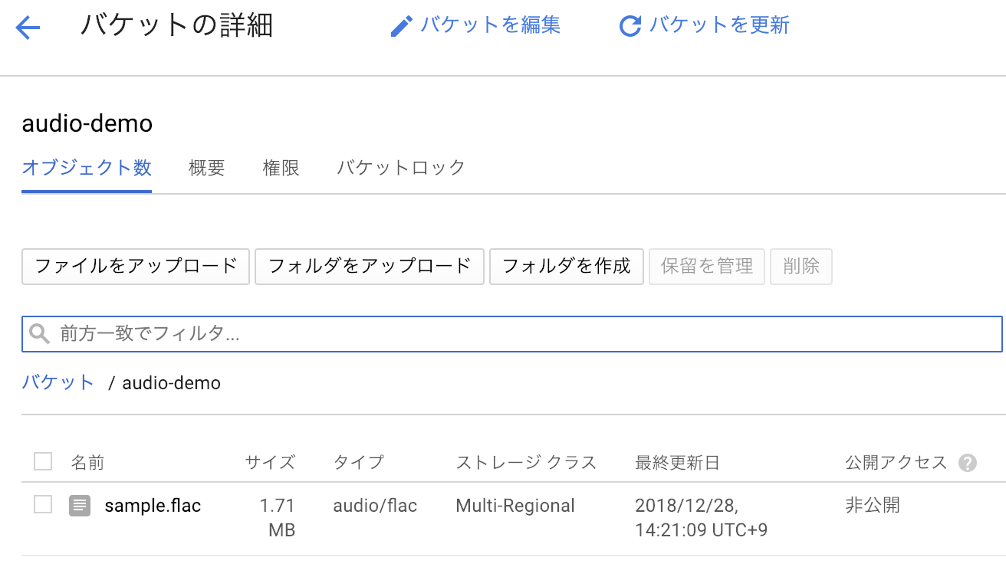
Task: Click the audio-demo breadcrumb text
Action: point(172,382)
